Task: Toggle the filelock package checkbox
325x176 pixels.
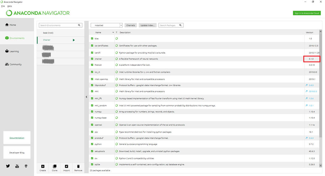Action: [x=92, y=65]
